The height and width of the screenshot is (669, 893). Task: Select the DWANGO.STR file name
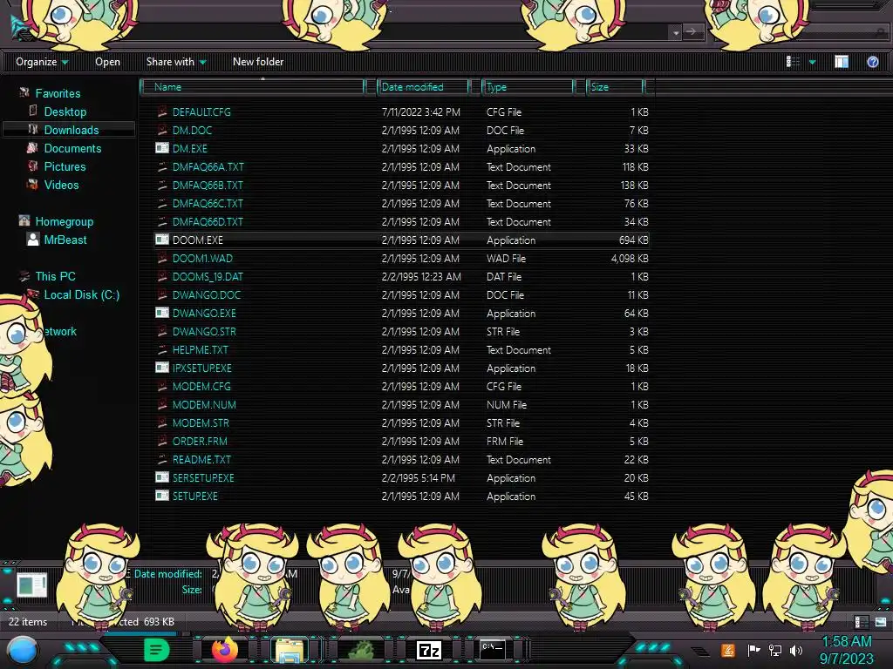[204, 331]
